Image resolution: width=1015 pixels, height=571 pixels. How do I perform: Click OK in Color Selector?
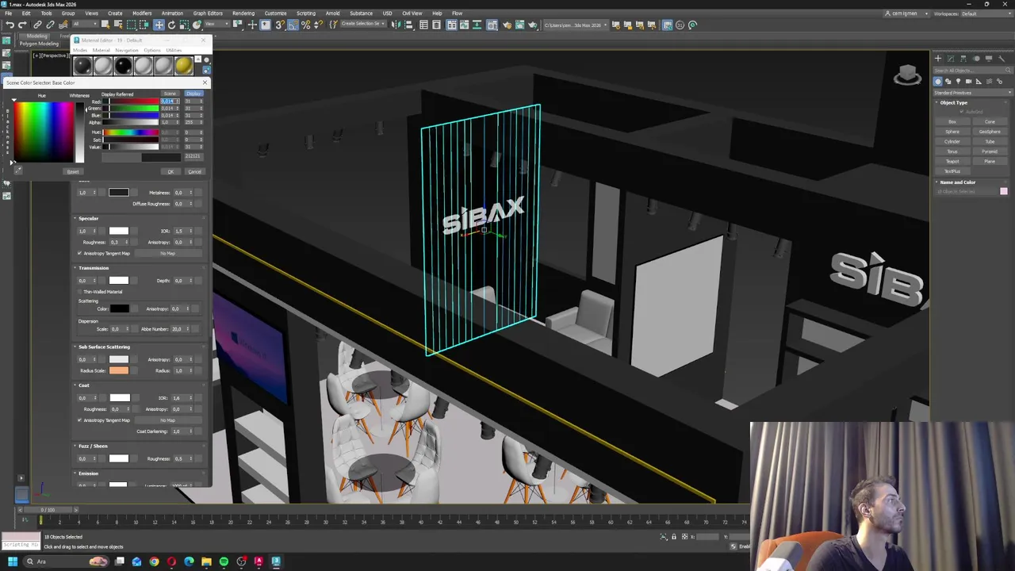pos(170,171)
